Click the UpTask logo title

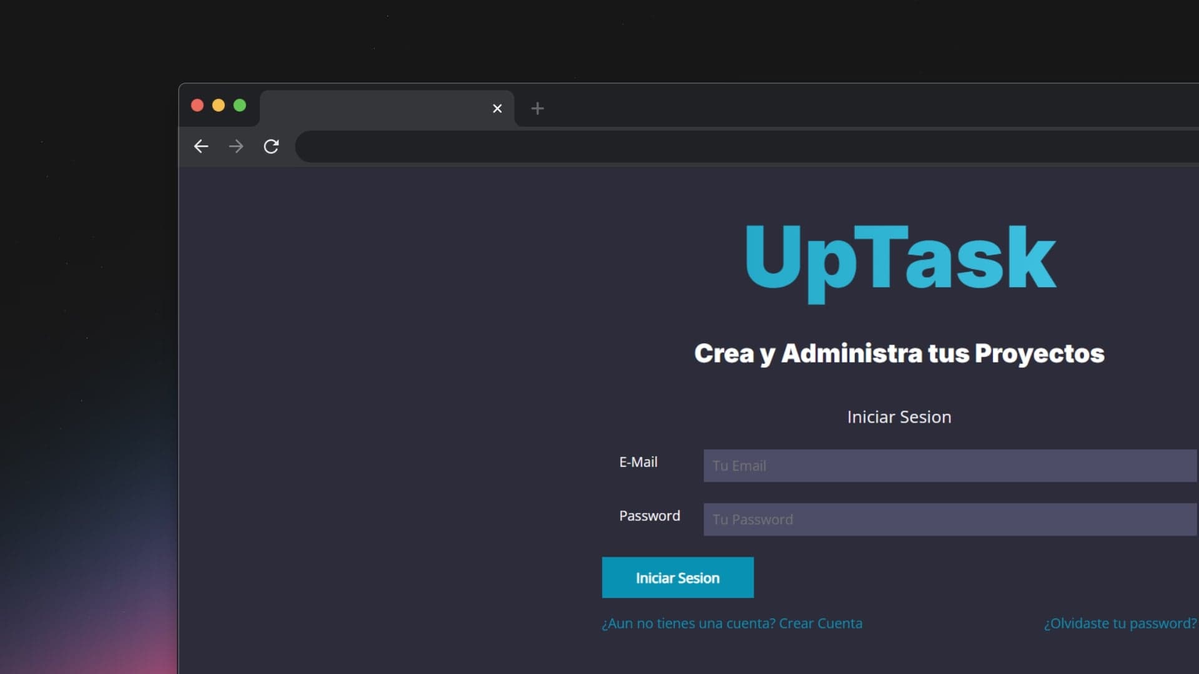coord(899,258)
